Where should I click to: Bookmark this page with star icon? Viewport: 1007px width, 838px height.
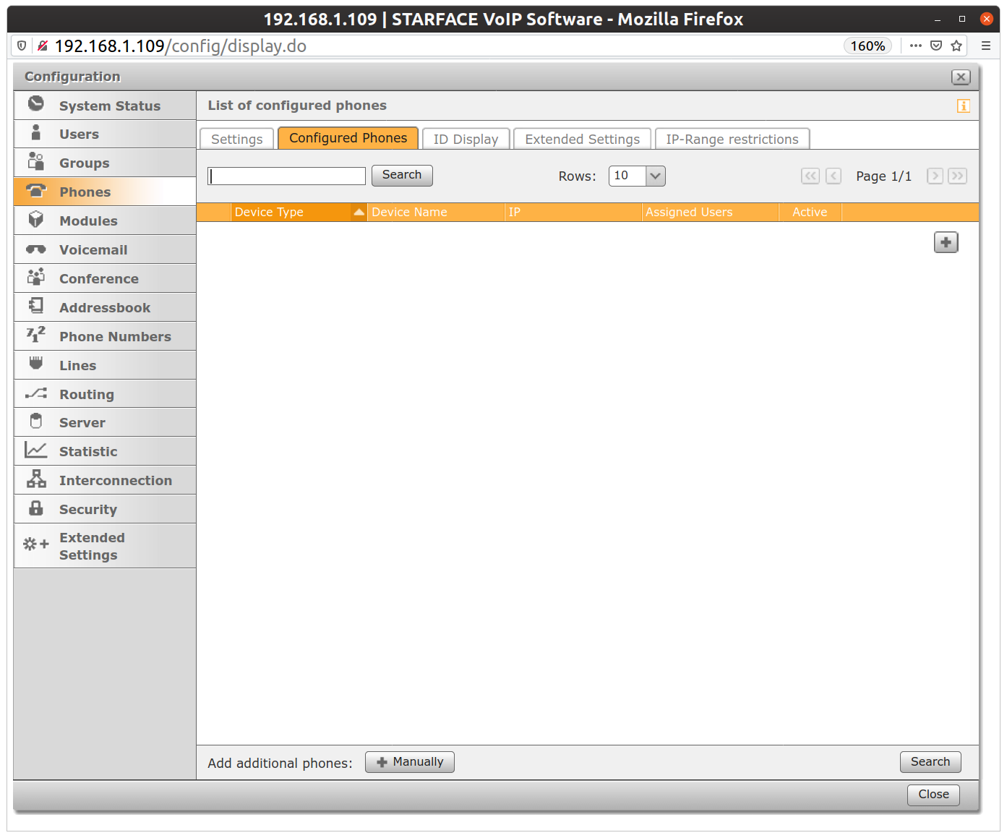click(956, 46)
